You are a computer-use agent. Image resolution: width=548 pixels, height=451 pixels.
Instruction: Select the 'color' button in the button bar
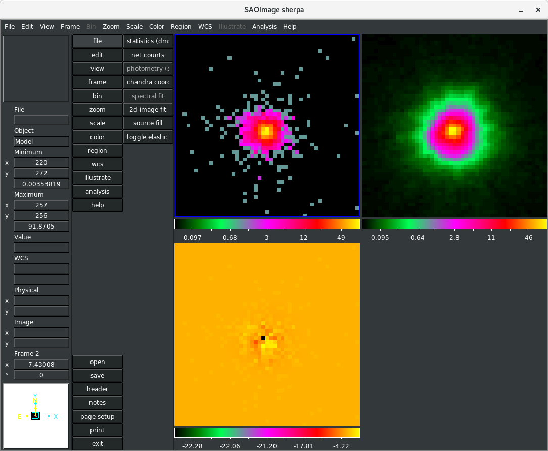coord(98,137)
